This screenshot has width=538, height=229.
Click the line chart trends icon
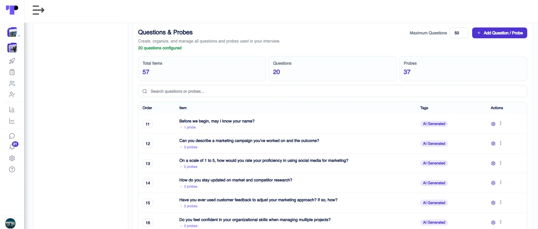click(x=12, y=121)
